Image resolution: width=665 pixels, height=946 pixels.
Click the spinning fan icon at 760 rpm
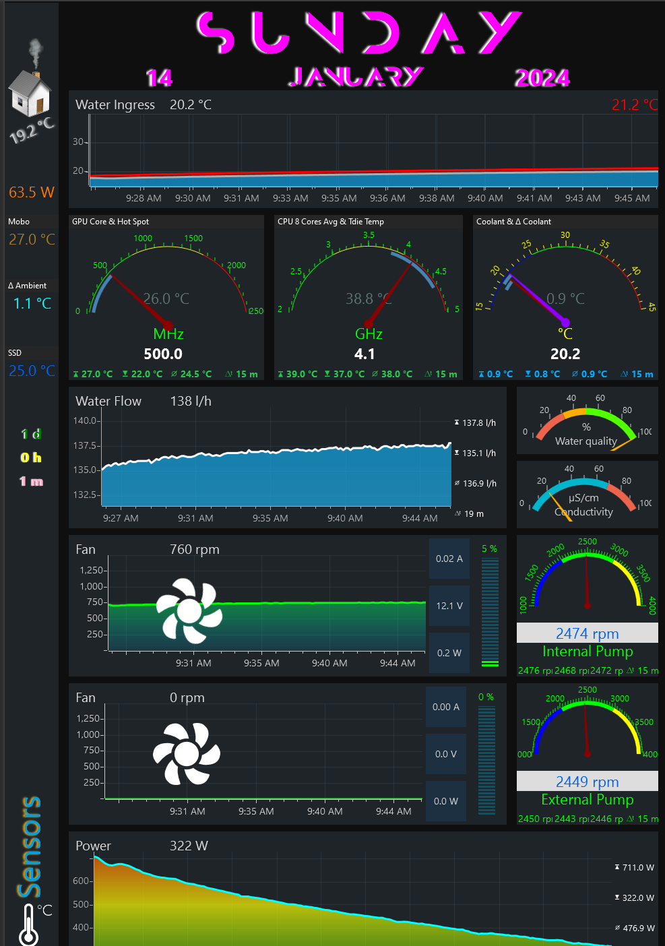189,610
